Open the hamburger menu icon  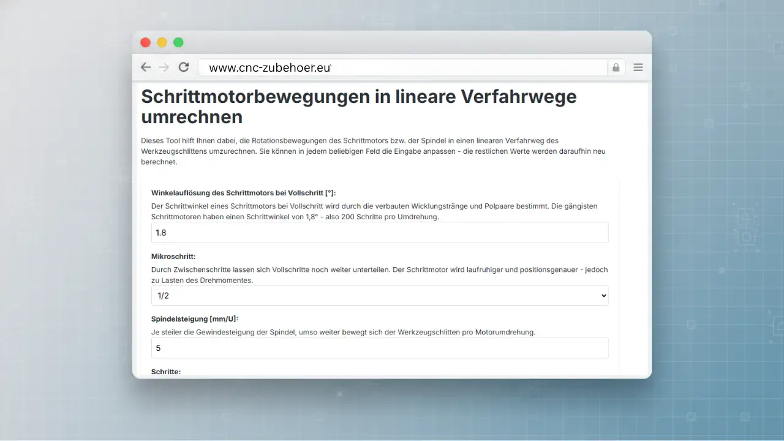(x=638, y=67)
